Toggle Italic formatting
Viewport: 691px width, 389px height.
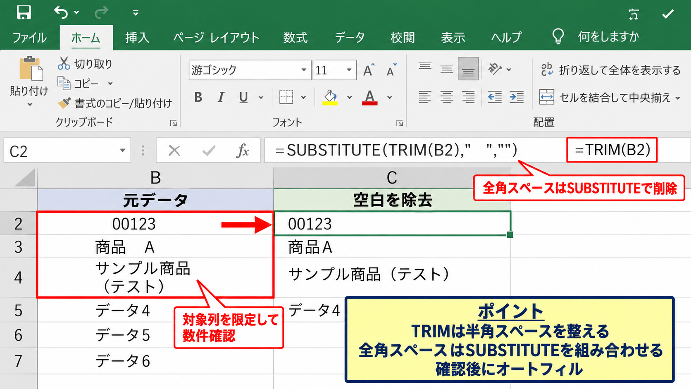(221, 98)
